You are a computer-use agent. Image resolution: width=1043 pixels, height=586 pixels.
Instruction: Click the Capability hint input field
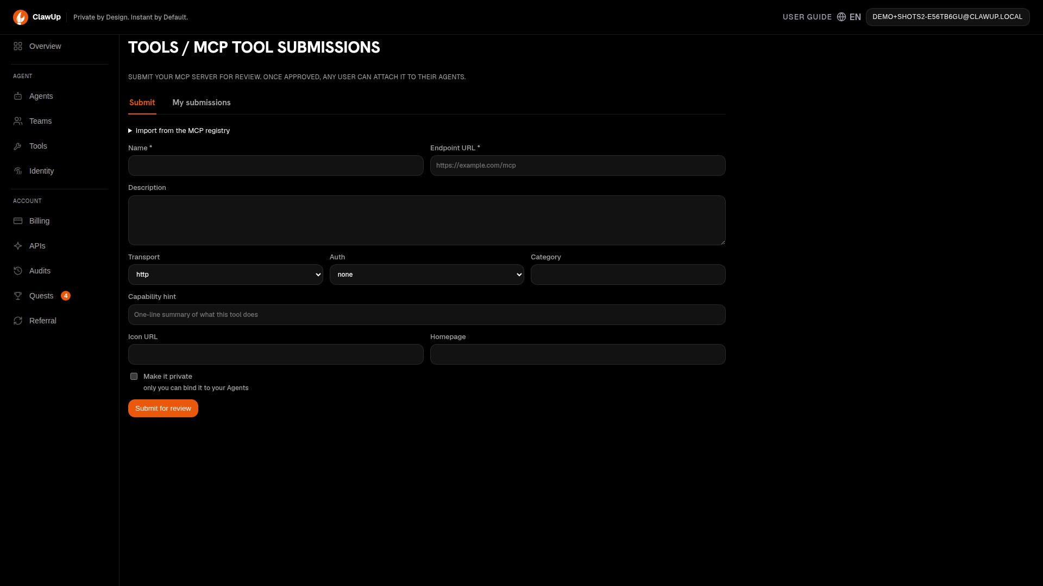pyautogui.click(x=427, y=315)
